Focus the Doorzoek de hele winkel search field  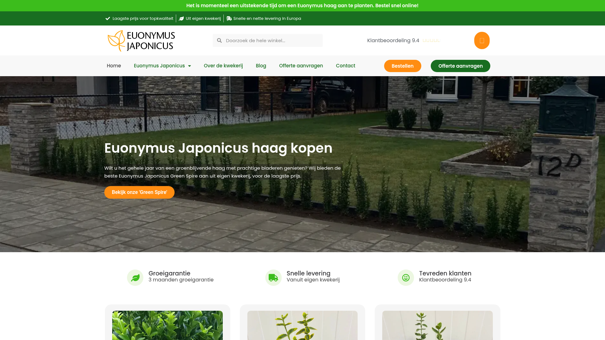(268, 40)
